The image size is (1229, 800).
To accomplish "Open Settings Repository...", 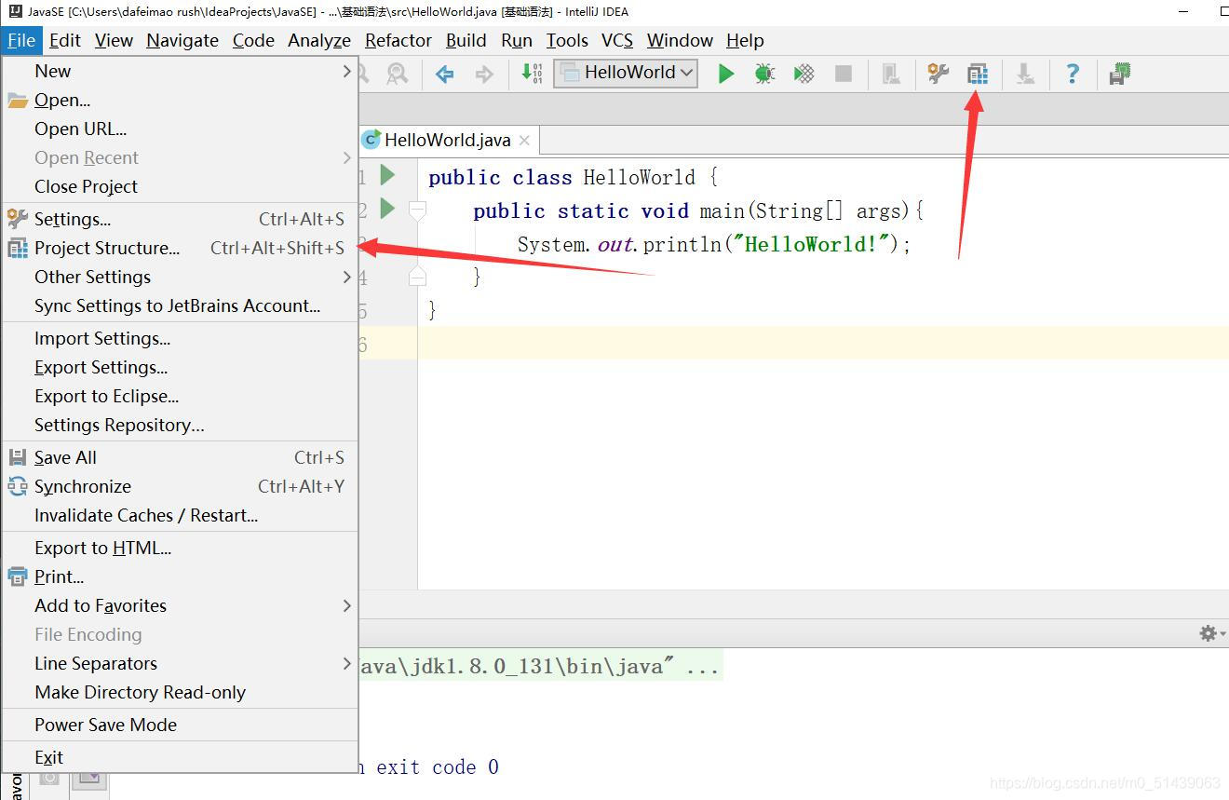I will click(x=181, y=425).
